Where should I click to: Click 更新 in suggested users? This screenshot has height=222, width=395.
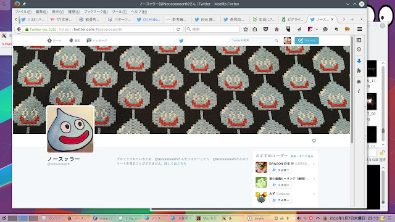(294, 156)
